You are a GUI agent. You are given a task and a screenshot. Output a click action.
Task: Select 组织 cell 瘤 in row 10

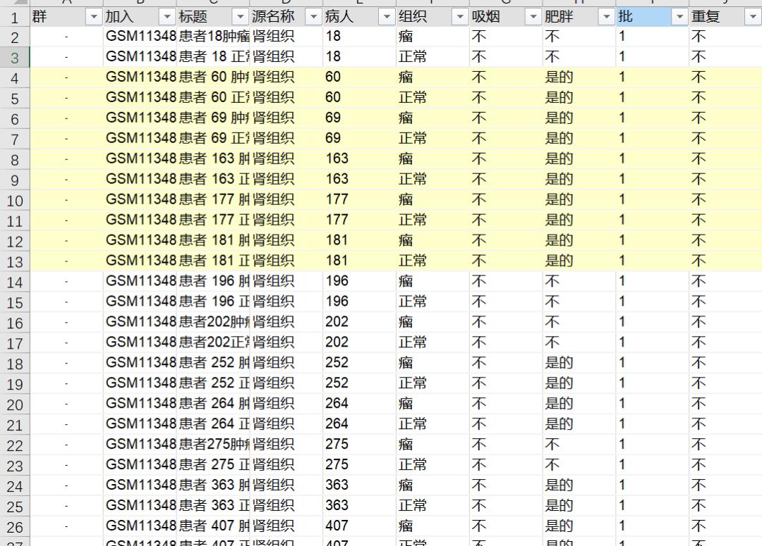(433, 199)
